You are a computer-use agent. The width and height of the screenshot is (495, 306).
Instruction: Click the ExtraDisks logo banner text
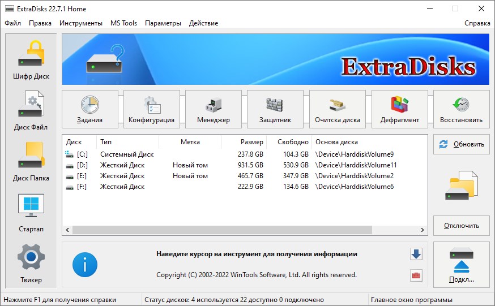(408, 67)
